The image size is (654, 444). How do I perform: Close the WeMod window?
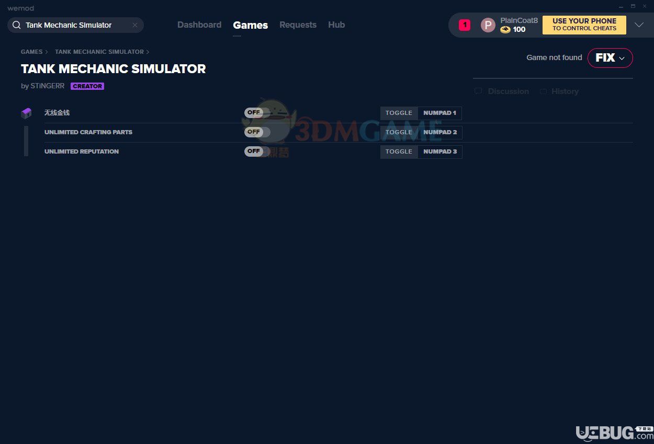pyautogui.click(x=645, y=6)
